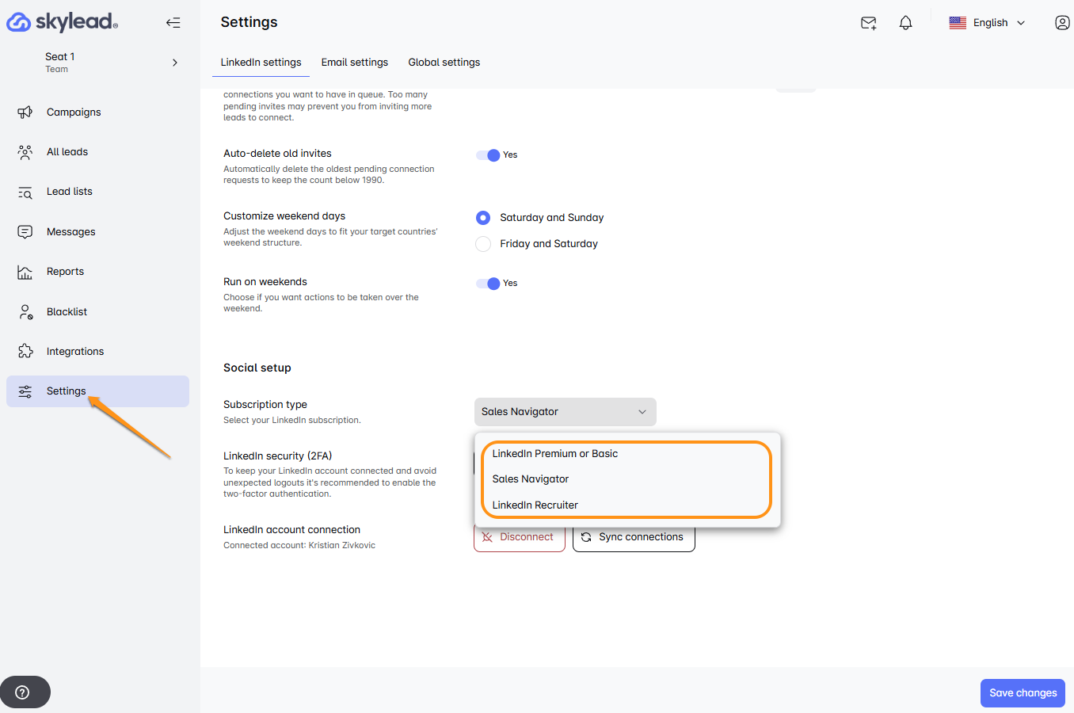Toggle Auto-delete old invites switch
The width and height of the screenshot is (1074, 713).
pos(489,155)
